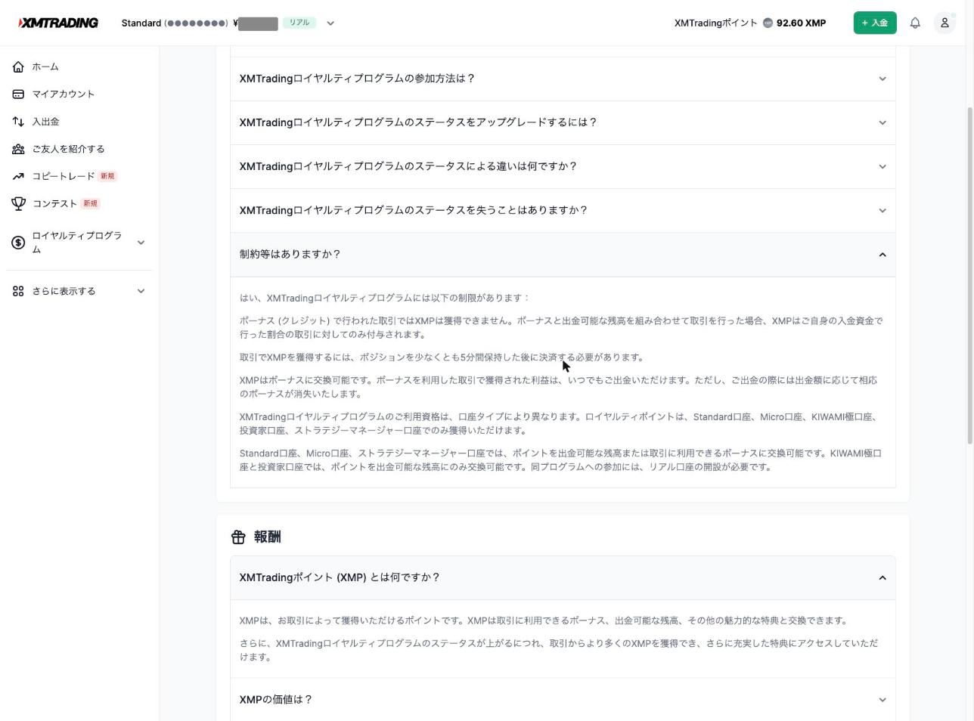Click the page vertical scrollbar
This screenshot has width=974, height=721.
click(969, 276)
